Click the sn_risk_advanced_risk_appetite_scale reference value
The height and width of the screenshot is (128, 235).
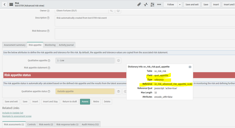point(173,84)
